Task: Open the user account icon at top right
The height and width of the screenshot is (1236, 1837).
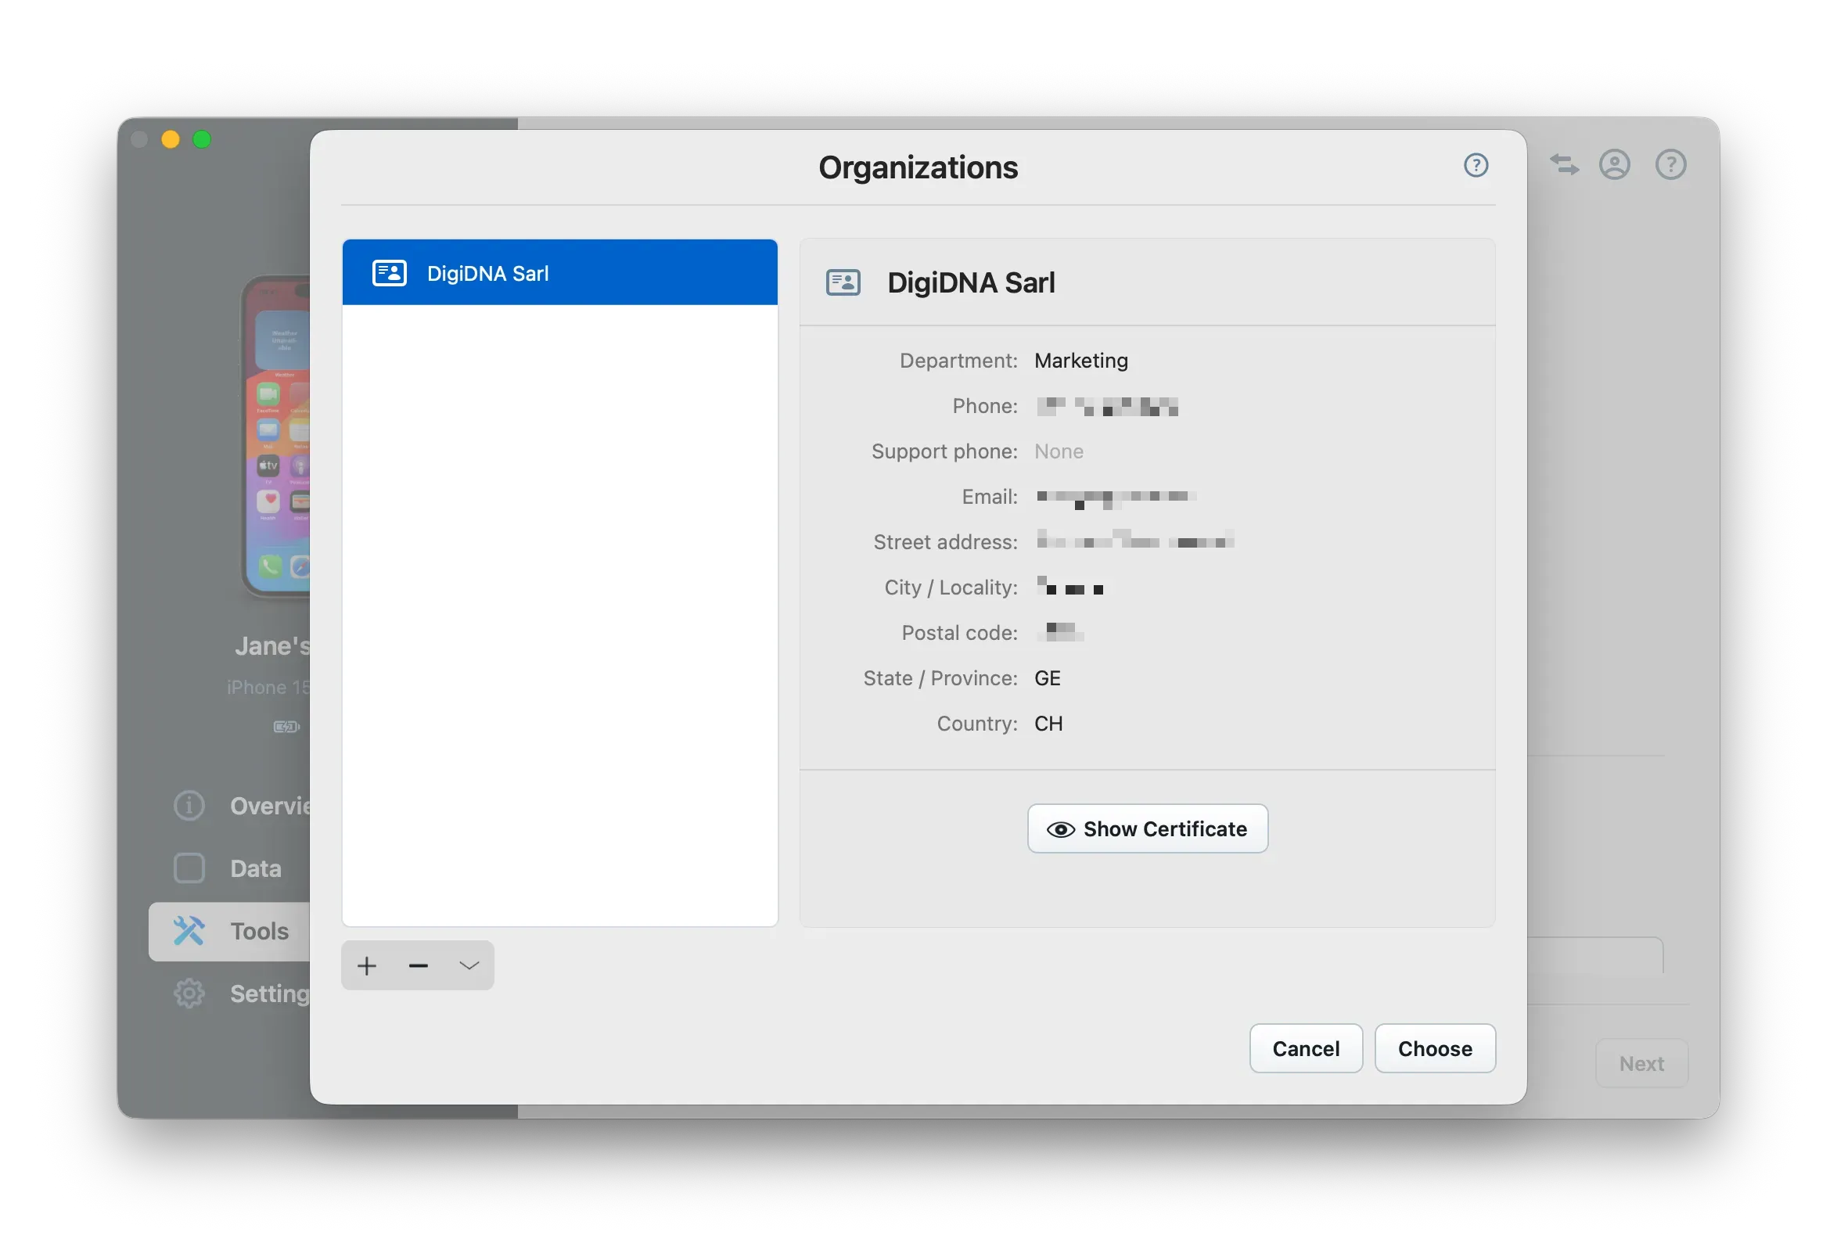Action: click(x=1615, y=164)
